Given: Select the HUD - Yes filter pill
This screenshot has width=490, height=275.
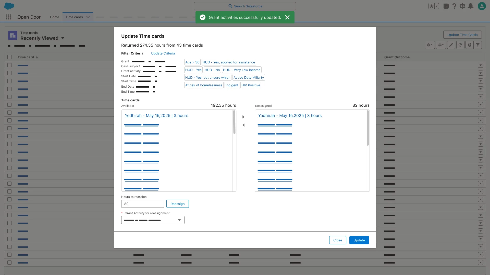Looking at the screenshot, I should [x=193, y=70].
